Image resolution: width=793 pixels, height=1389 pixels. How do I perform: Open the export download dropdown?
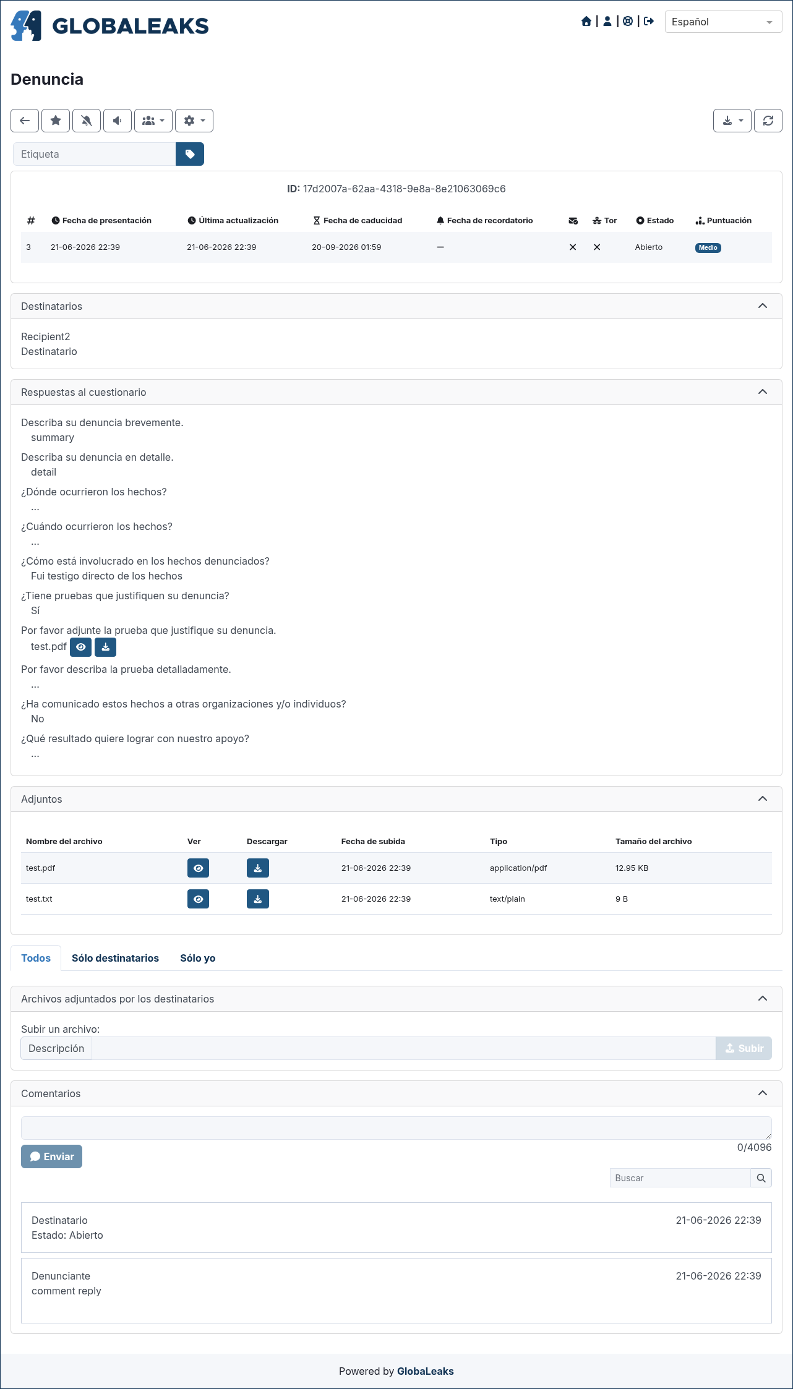pos(732,121)
